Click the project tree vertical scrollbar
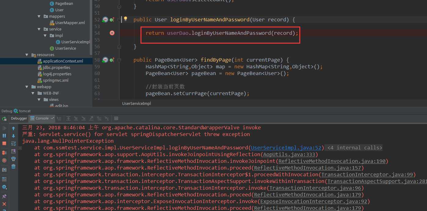Image resolution: width=427 pixels, height=211 pixels. click(91, 27)
